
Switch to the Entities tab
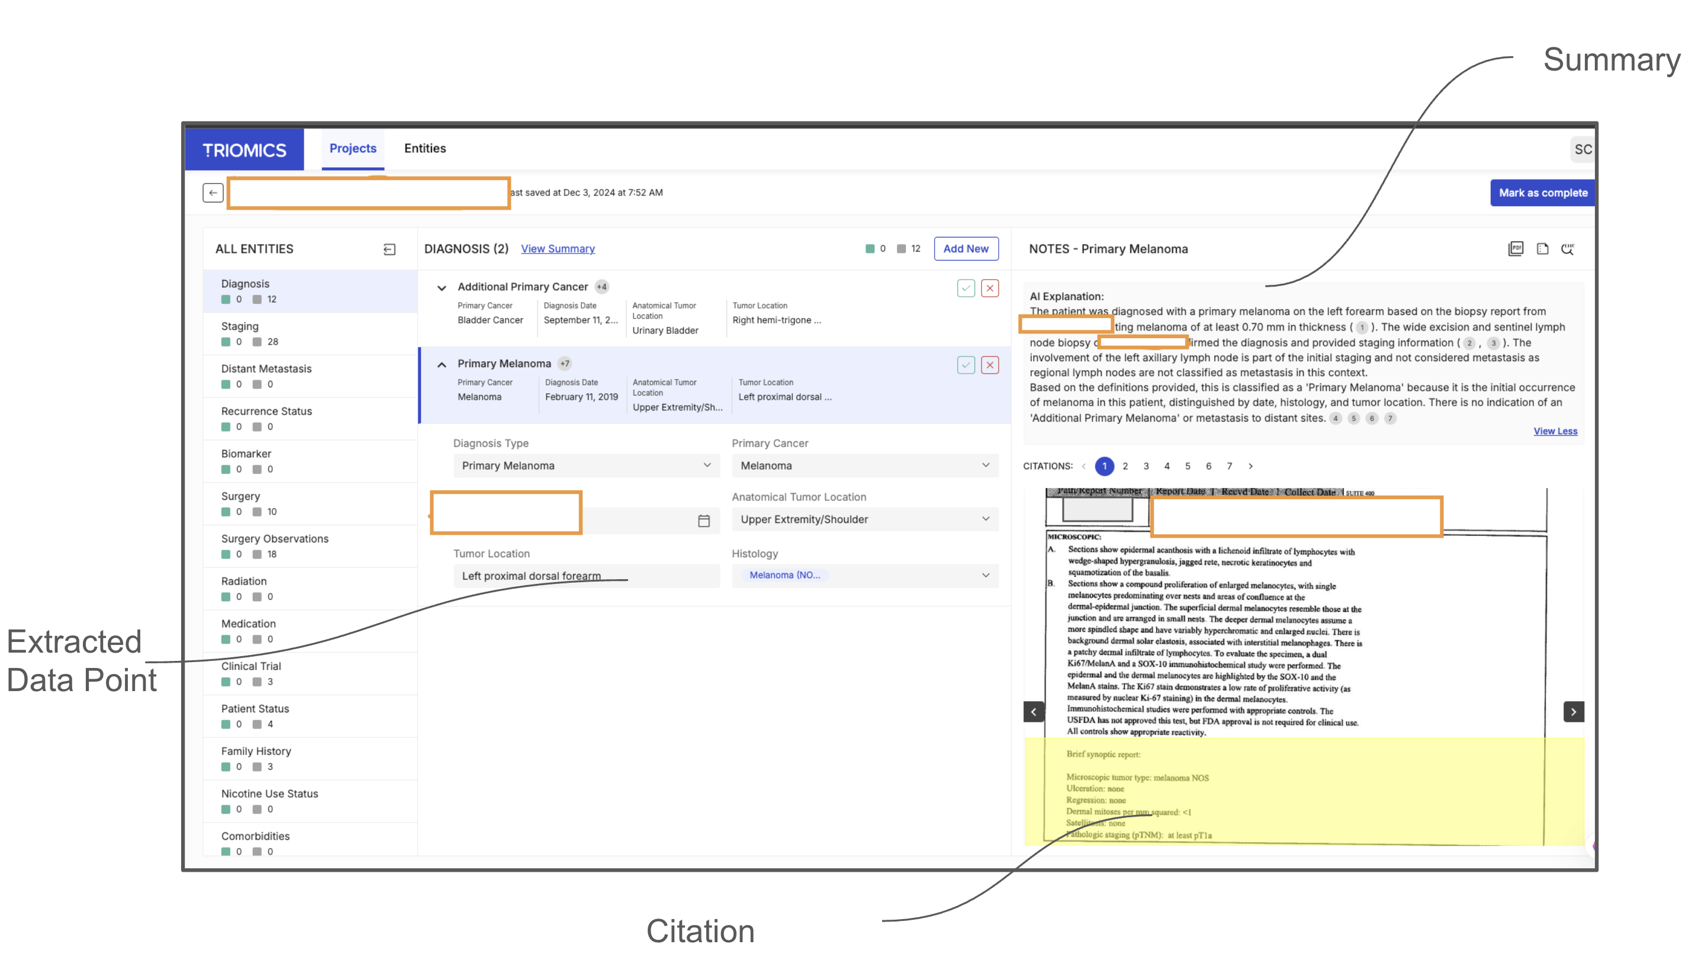coord(425,149)
